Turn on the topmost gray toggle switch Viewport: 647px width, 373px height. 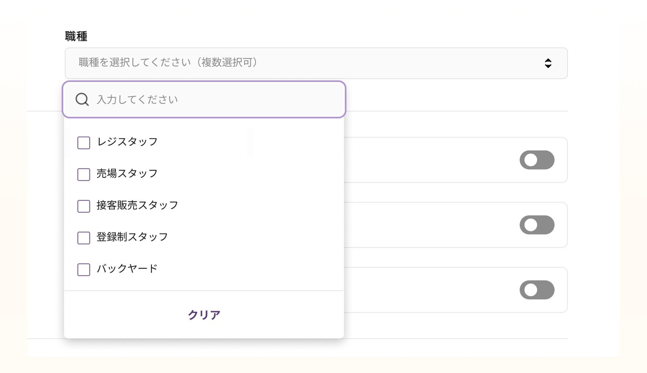tap(537, 160)
